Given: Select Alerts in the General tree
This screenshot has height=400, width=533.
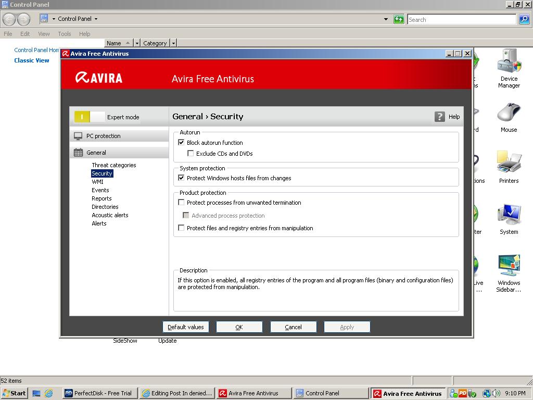Looking at the screenshot, I should click(x=99, y=223).
